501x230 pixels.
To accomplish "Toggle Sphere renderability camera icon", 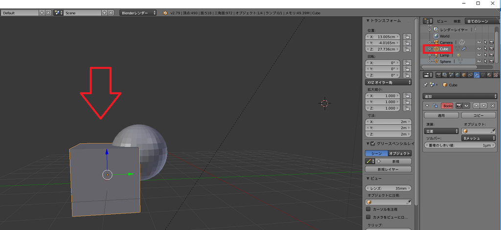I will pos(492,62).
